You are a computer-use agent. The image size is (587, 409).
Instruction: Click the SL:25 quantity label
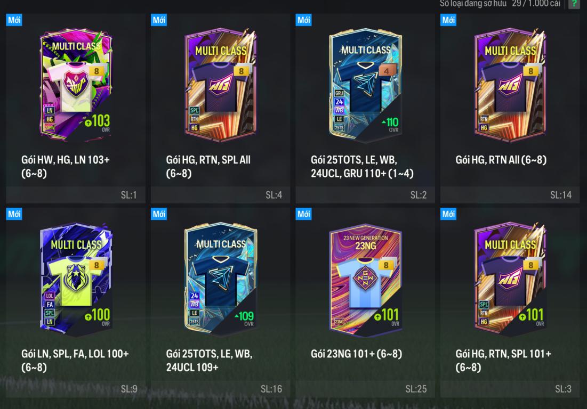pos(416,389)
